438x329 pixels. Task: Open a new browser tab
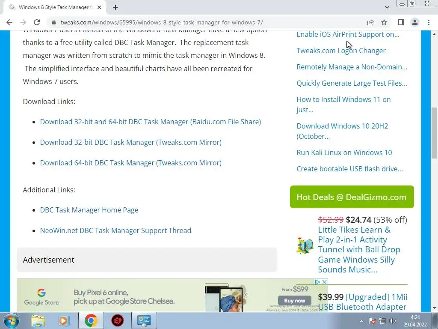pyautogui.click(x=115, y=7)
